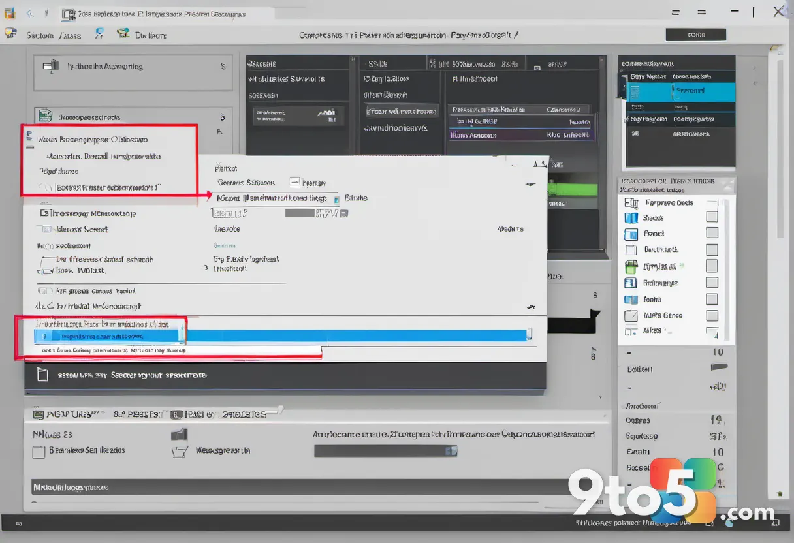The image size is (794, 543).
Task: Click the dark button at top right of toolbar
Action: pyautogui.click(x=696, y=35)
